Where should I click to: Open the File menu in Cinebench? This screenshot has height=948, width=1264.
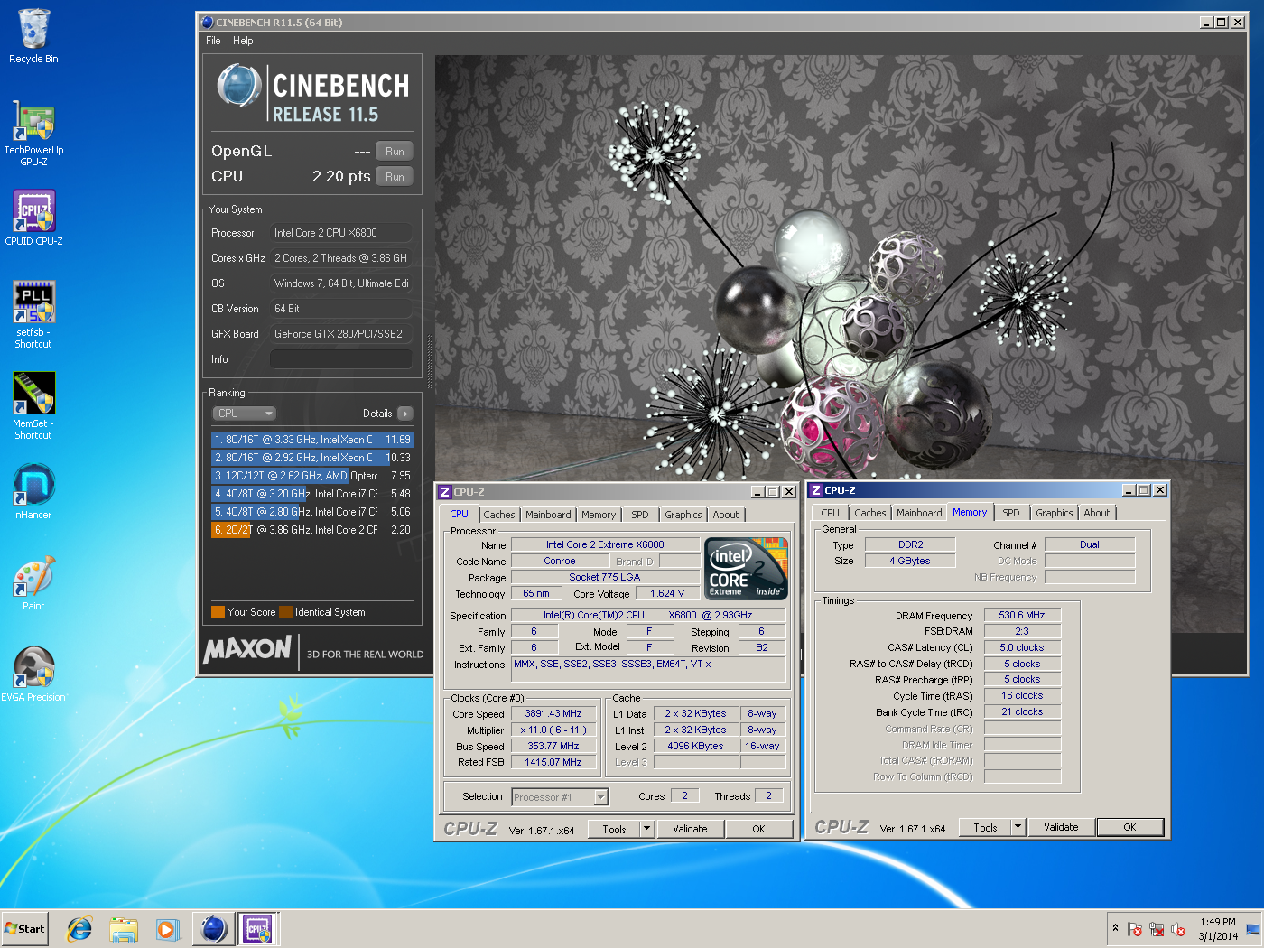[213, 41]
